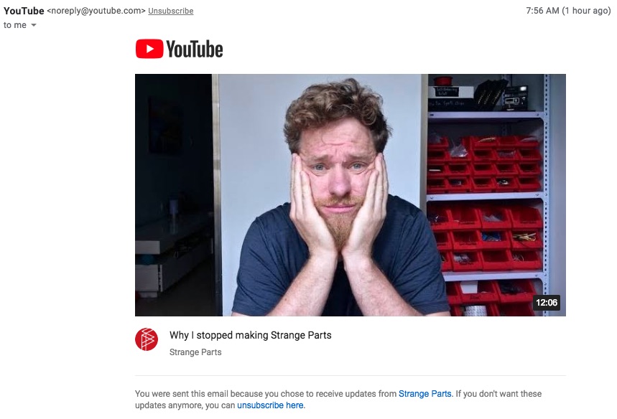This screenshot has width=617, height=419.
Task: Click Unsubscribe link beside the sender address
Action: click(171, 11)
